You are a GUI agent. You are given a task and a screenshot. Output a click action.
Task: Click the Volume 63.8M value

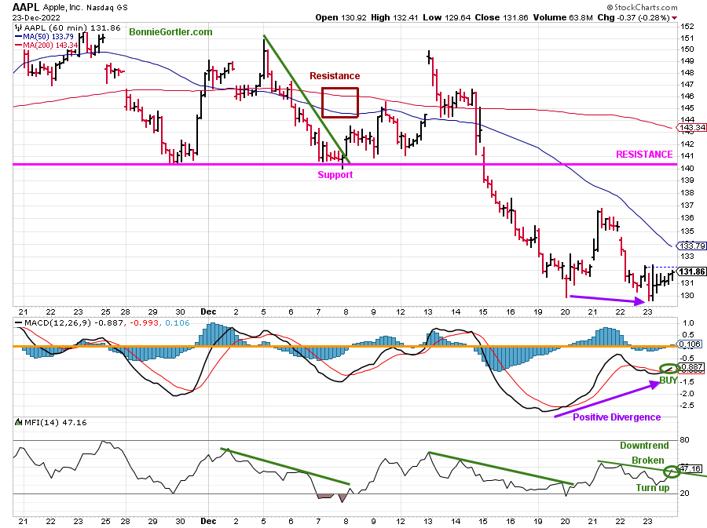[x=562, y=17]
